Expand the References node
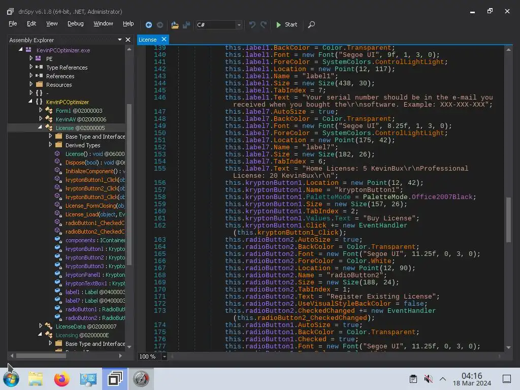520x390 pixels. point(31,75)
